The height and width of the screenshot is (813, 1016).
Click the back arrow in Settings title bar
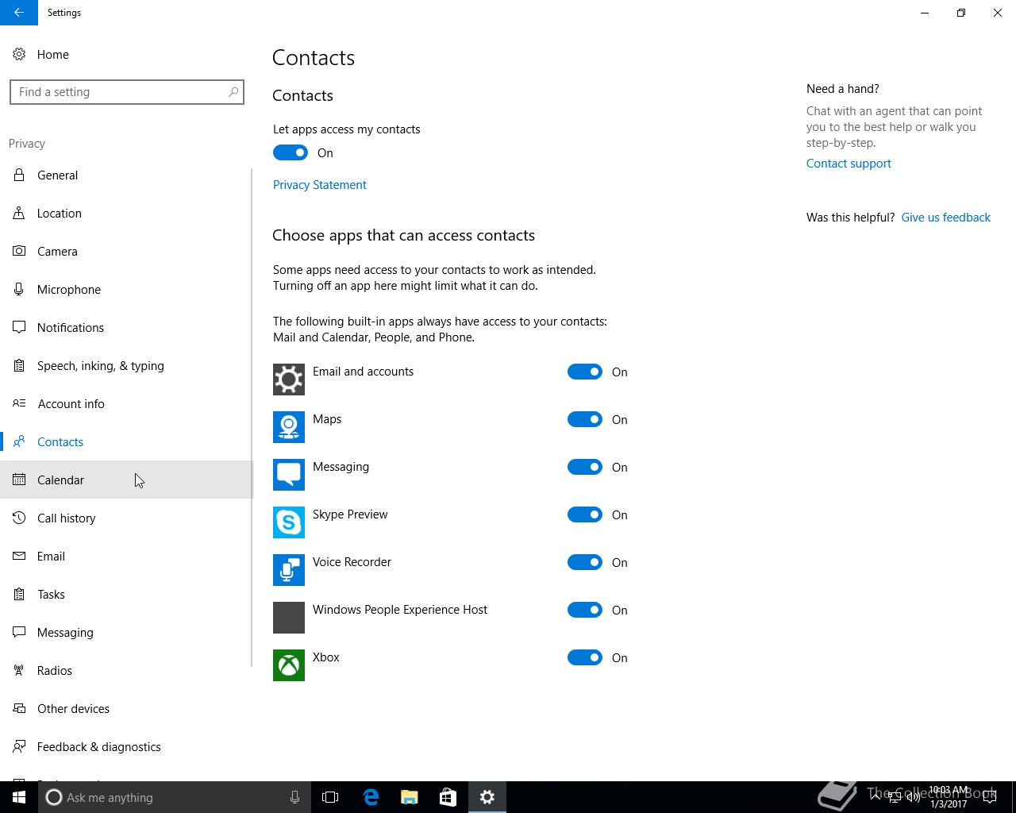pyautogui.click(x=19, y=13)
